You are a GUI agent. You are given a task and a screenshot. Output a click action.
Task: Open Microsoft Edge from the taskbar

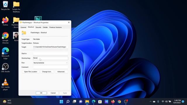[x=93, y=101]
